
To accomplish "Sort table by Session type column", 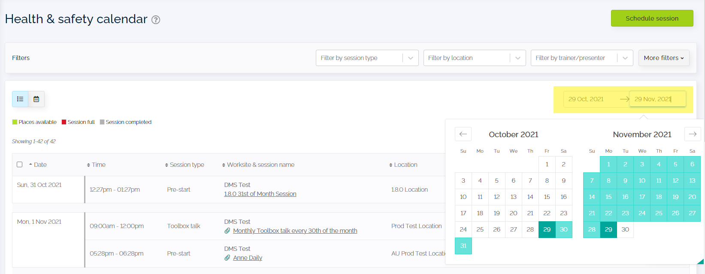I will click(185, 165).
